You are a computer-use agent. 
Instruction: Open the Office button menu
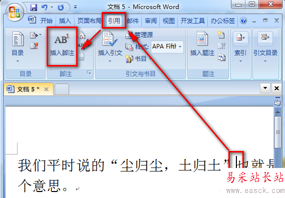(15, 12)
